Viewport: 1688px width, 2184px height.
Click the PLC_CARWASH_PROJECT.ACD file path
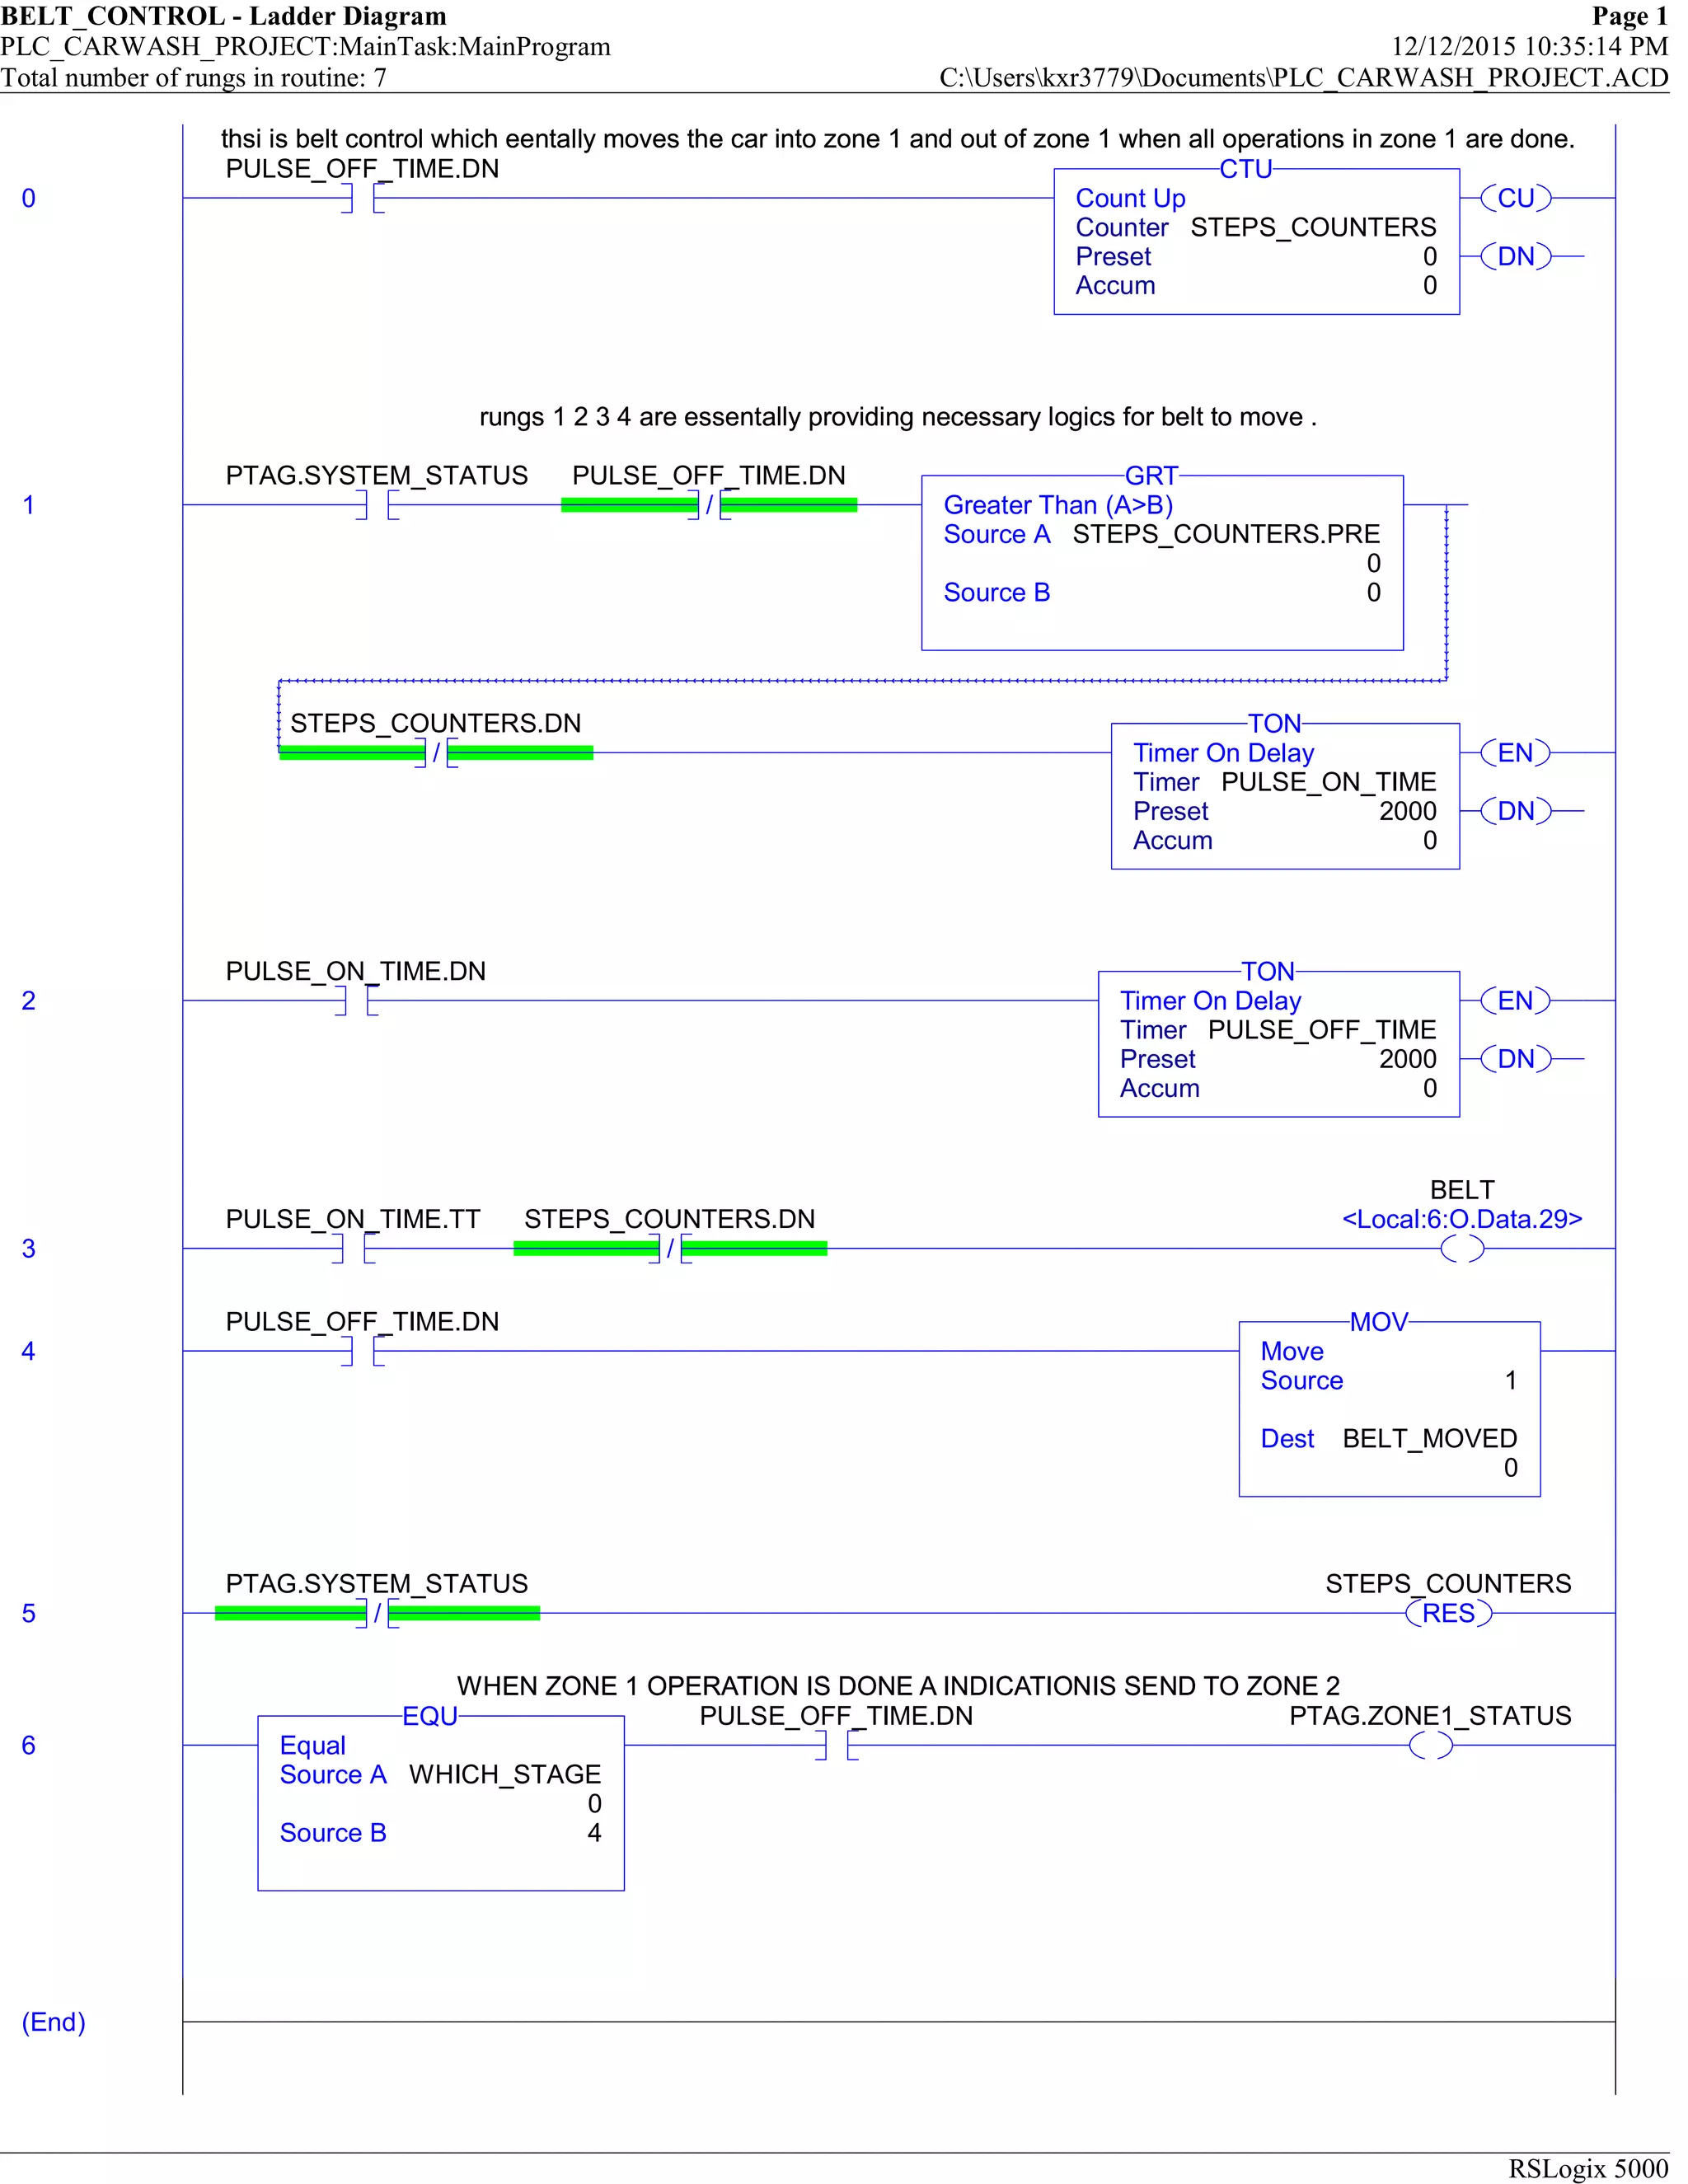(1304, 78)
